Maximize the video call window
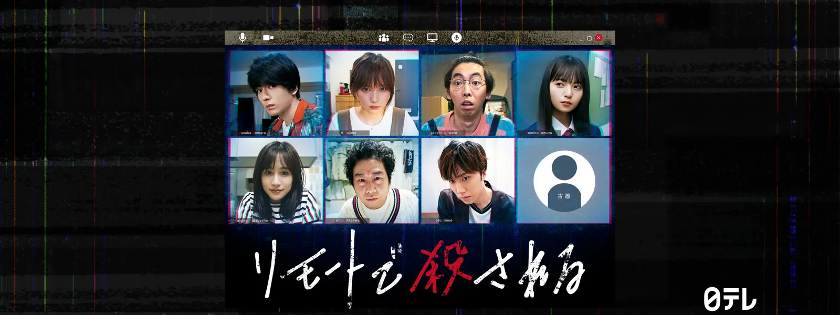The height and width of the screenshot is (315, 840). (590, 38)
